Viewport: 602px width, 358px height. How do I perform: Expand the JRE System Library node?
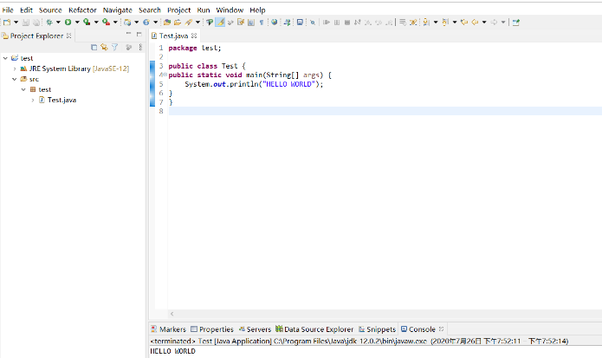pos(15,68)
